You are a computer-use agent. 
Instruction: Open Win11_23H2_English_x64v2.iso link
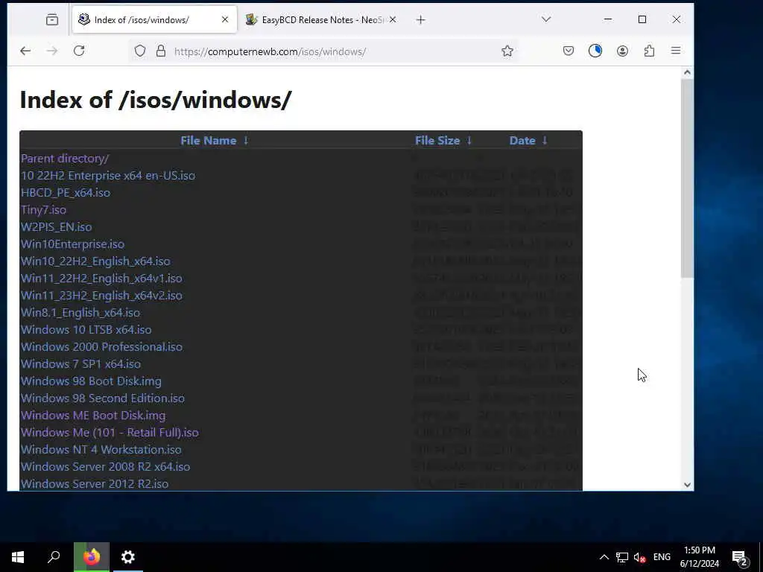click(101, 295)
